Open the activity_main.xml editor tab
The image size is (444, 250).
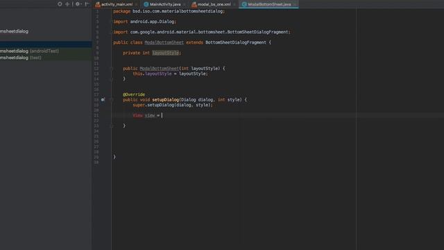pos(117,4)
